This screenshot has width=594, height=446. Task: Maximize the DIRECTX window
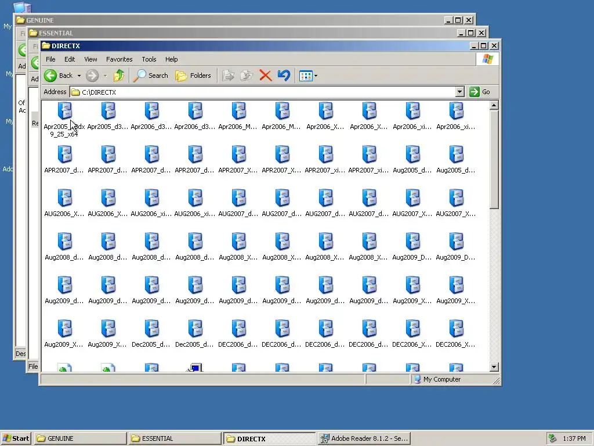tap(484, 46)
